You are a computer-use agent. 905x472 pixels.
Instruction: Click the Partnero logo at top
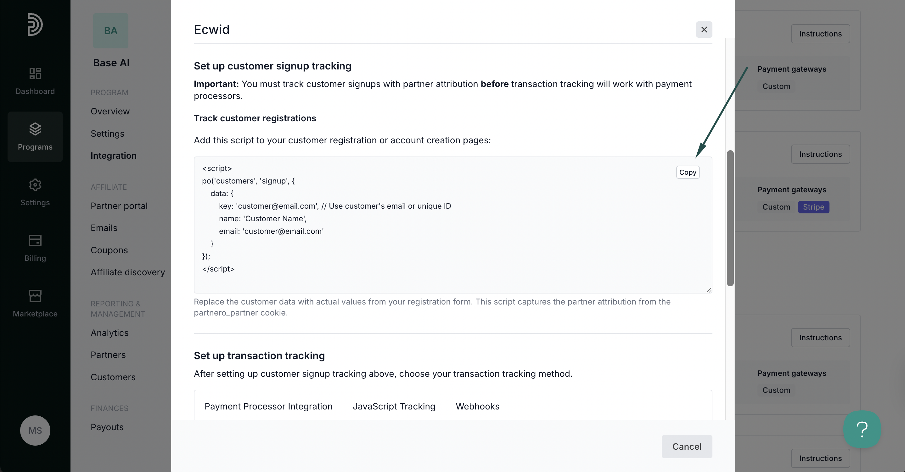(35, 25)
